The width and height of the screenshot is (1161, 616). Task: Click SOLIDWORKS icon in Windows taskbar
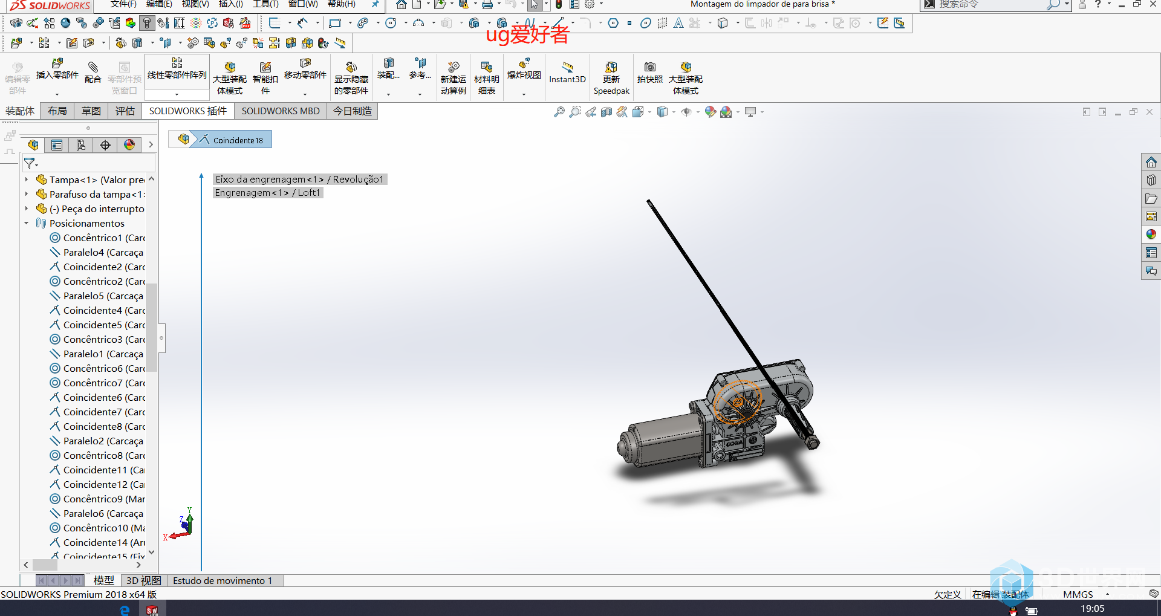(x=152, y=609)
